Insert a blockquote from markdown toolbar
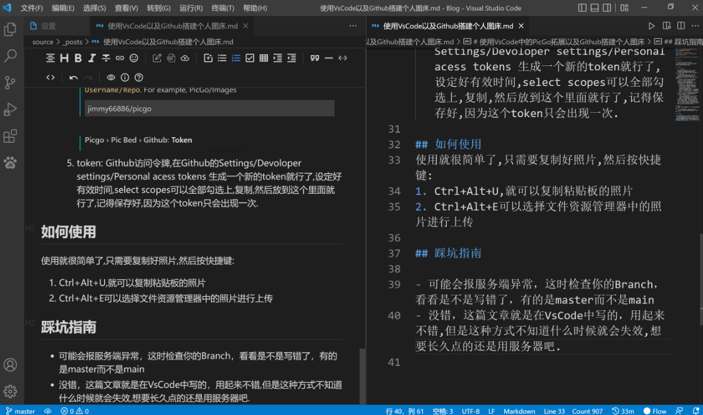This screenshot has width=703, height=415. pyautogui.click(x=315, y=58)
